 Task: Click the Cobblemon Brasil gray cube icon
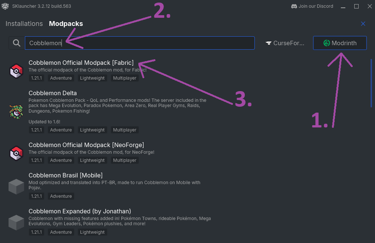(16, 187)
